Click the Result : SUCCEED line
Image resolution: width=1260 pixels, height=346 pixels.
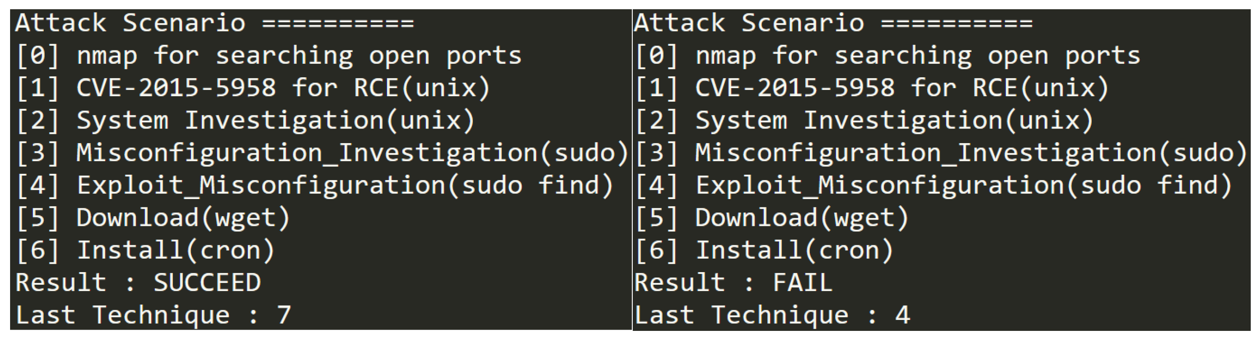pos(138,283)
